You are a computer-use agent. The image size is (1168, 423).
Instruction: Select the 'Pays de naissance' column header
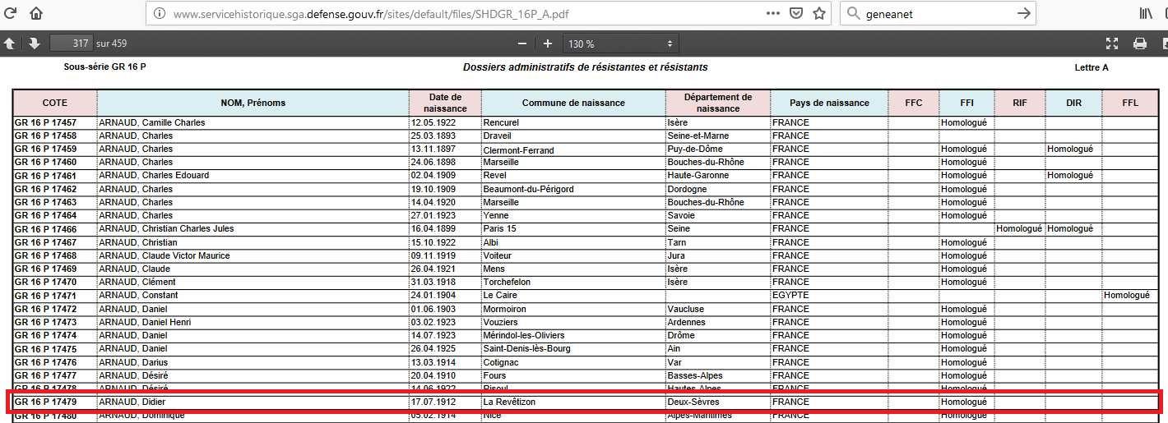pyautogui.click(x=829, y=103)
